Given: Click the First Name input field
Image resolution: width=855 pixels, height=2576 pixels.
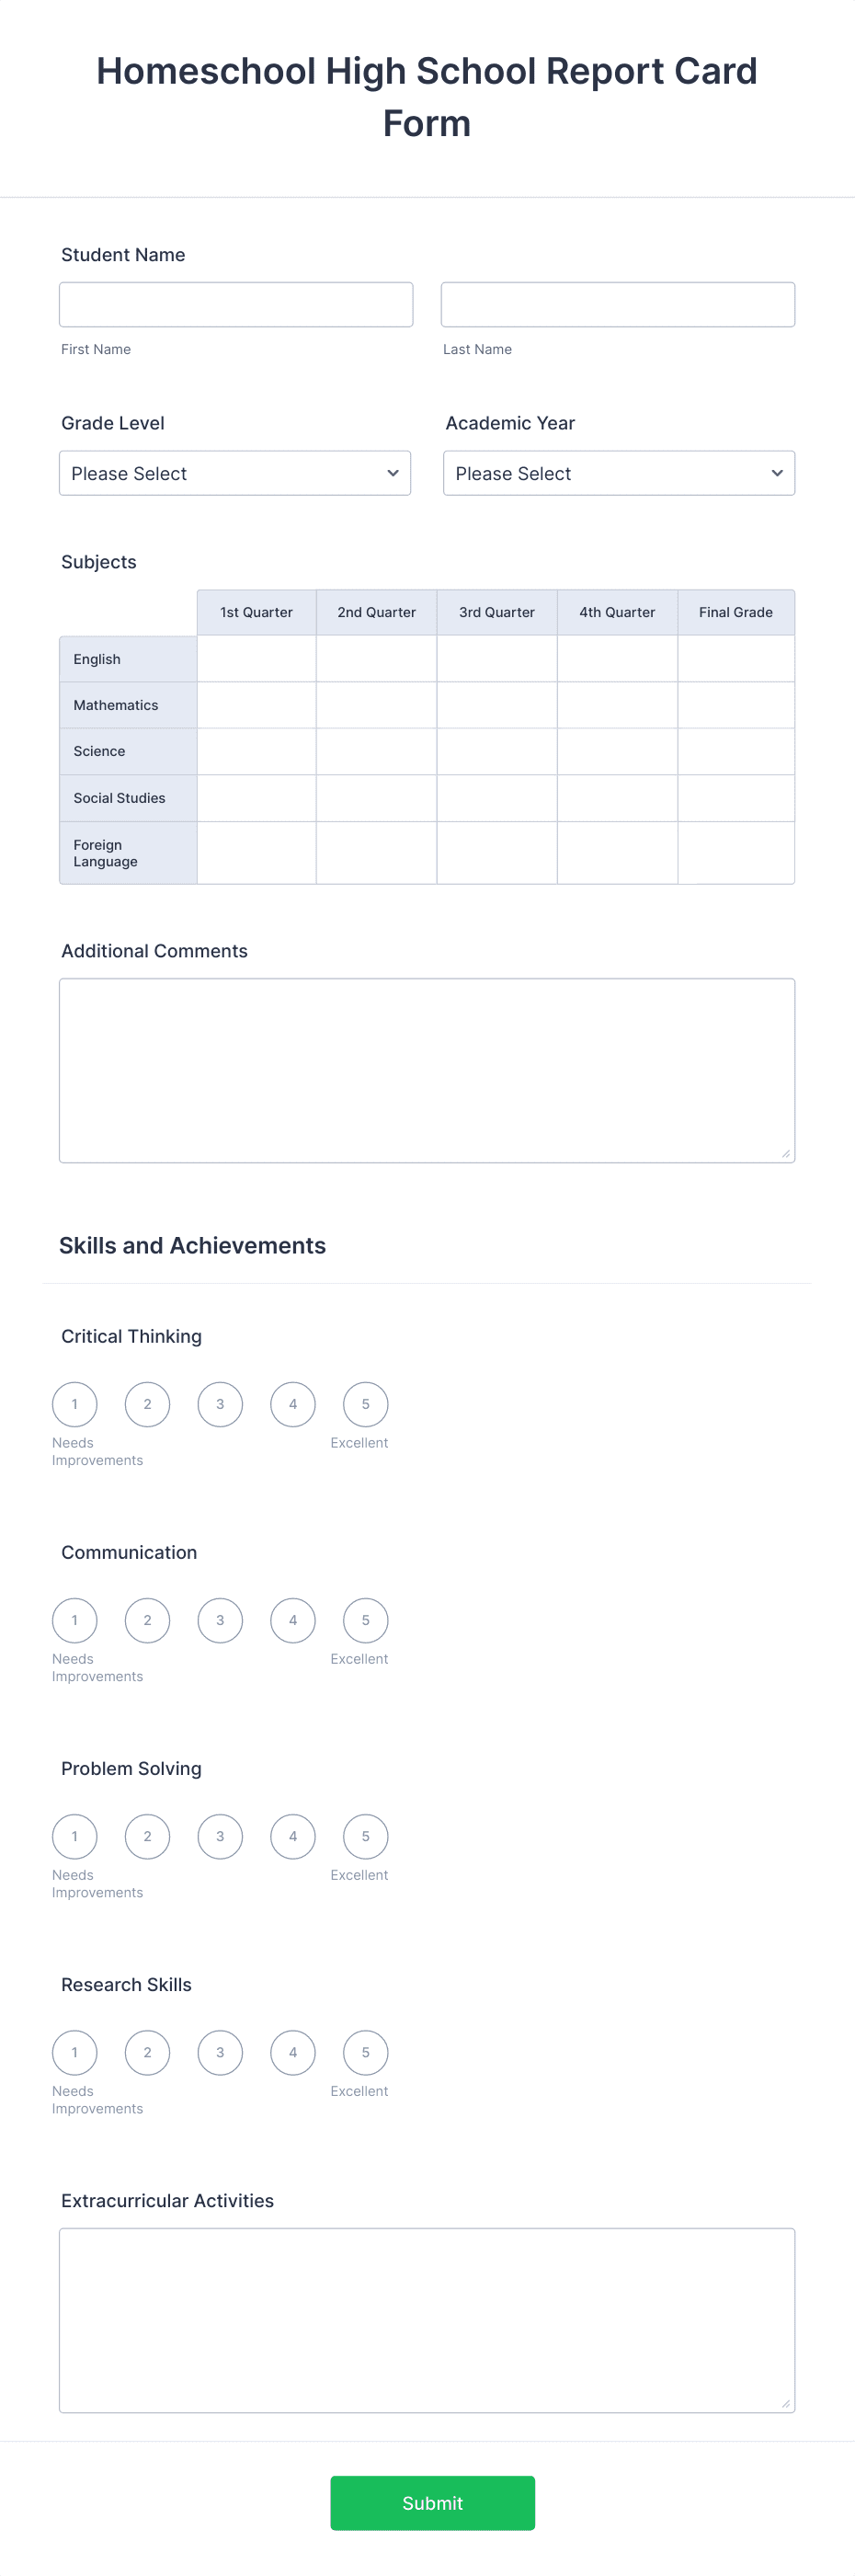Looking at the screenshot, I should click(235, 304).
